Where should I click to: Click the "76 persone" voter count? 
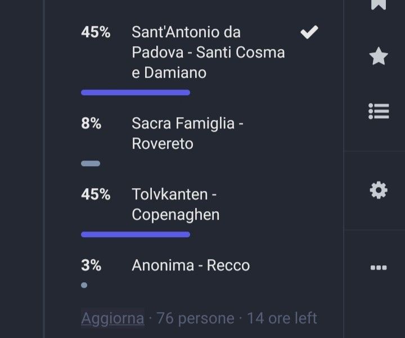tap(195, 318)
